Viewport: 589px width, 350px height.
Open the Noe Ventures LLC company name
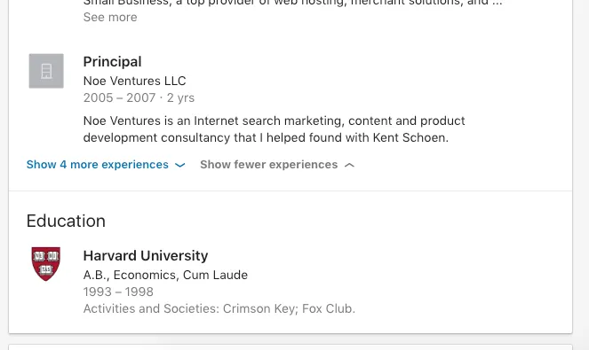(134, 81)
